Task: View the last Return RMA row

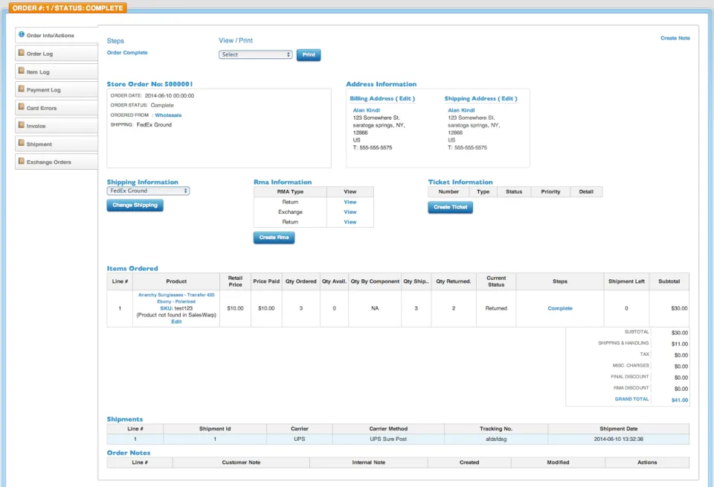Action: (350, 222)
